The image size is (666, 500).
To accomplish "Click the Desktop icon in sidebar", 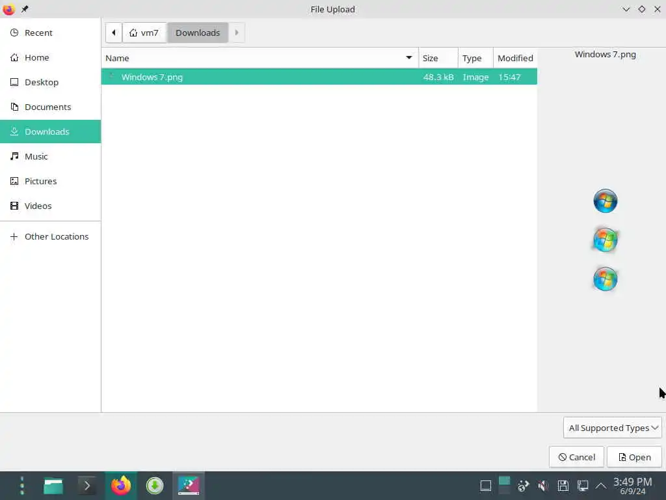I will (14, 82).
